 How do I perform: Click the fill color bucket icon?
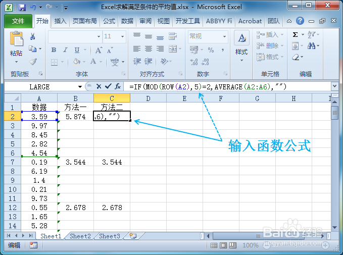[x=77, y=62]
